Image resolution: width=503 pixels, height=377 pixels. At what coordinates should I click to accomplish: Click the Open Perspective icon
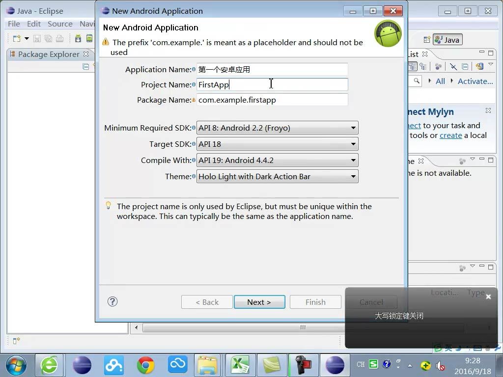click(427, 40)
